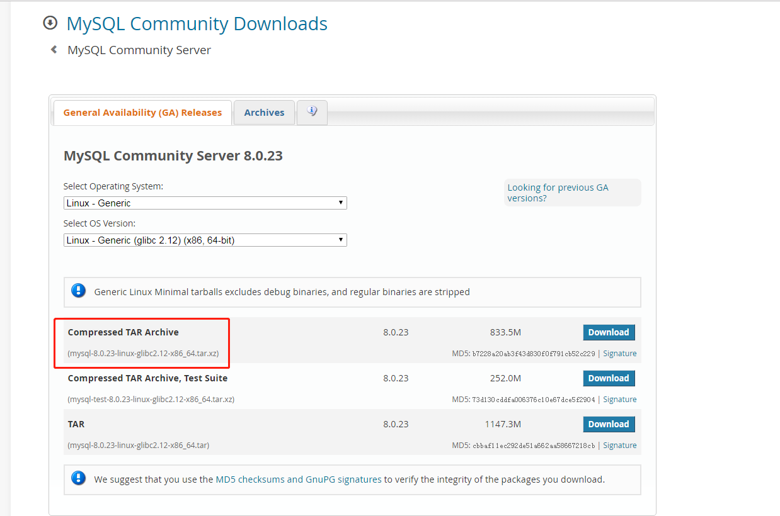The height and width of the screenshot is (516, 780).
Task: Select filename mysql-8.0.23-linux-glibc2.12-x86_64.tar.xz
Action: click(144, 354)
